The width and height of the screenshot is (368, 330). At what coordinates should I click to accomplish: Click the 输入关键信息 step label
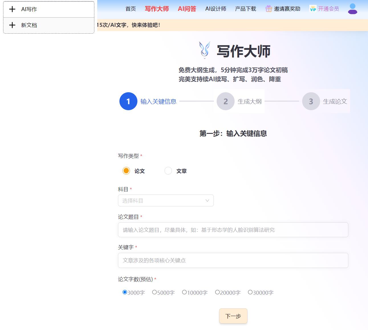point(158,101)
